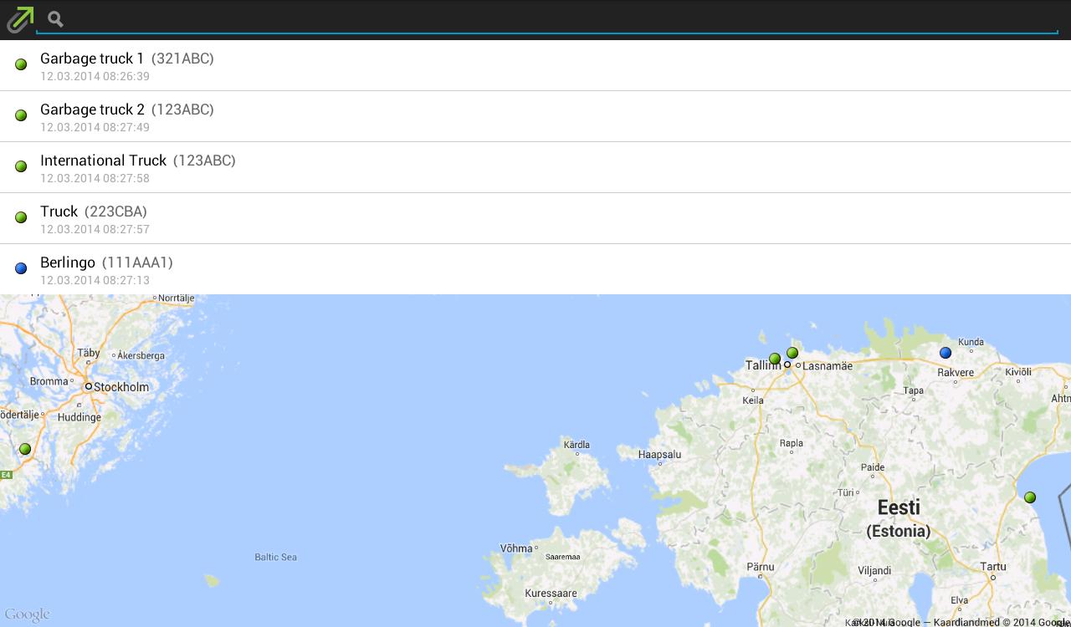Click the blue map marker near Rakvere

coord(945,353)
